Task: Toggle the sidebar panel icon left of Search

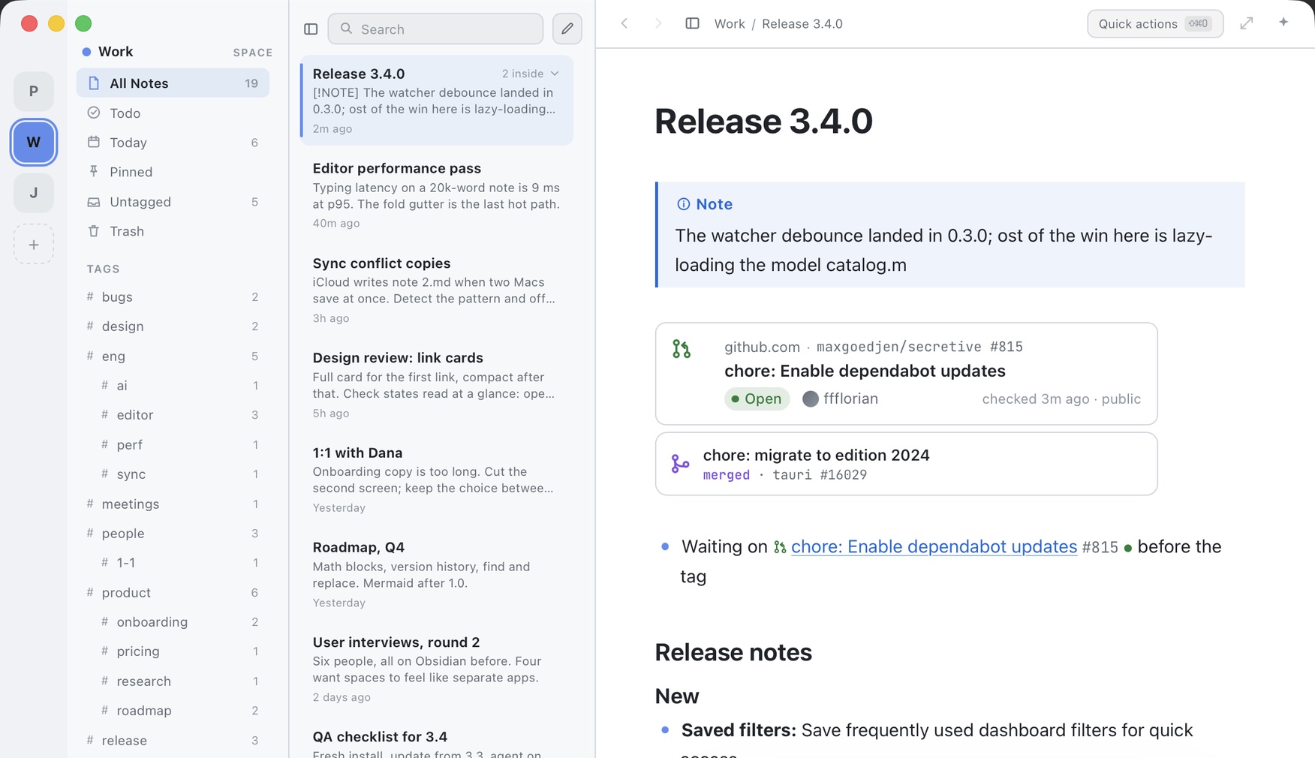Action: [311, 29]
